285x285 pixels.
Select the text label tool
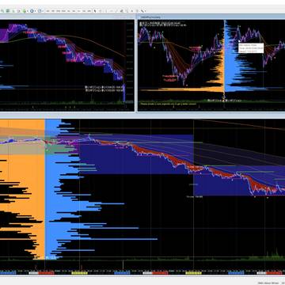pyautogui.click(x=137, y=11)
